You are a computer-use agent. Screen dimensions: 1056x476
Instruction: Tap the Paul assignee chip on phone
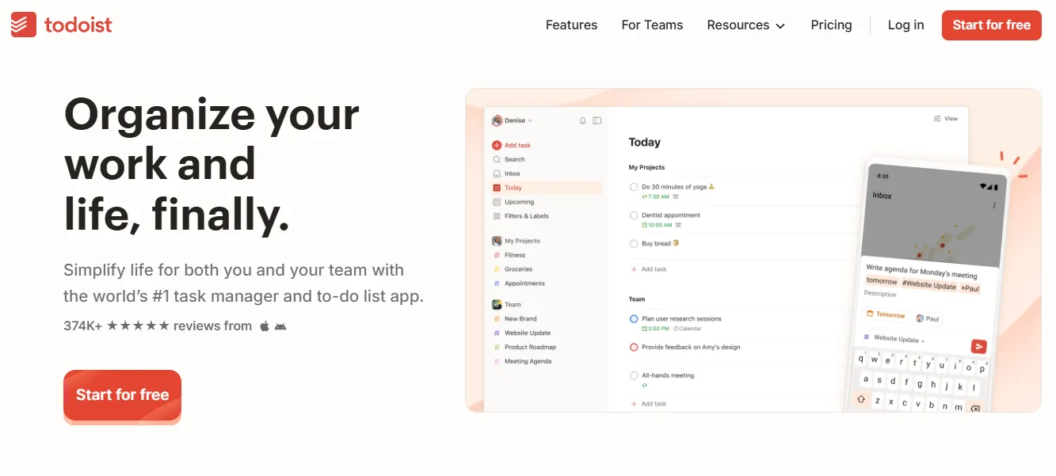pos(928,318)
